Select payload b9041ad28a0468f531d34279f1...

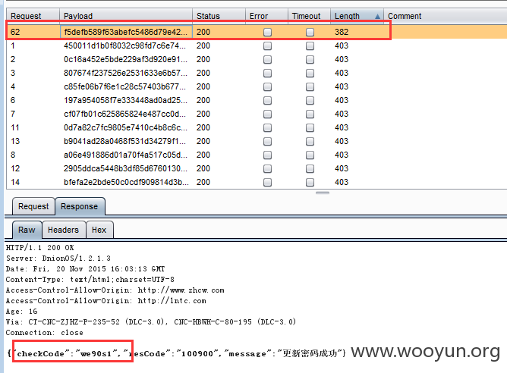[x=125, y=141]
